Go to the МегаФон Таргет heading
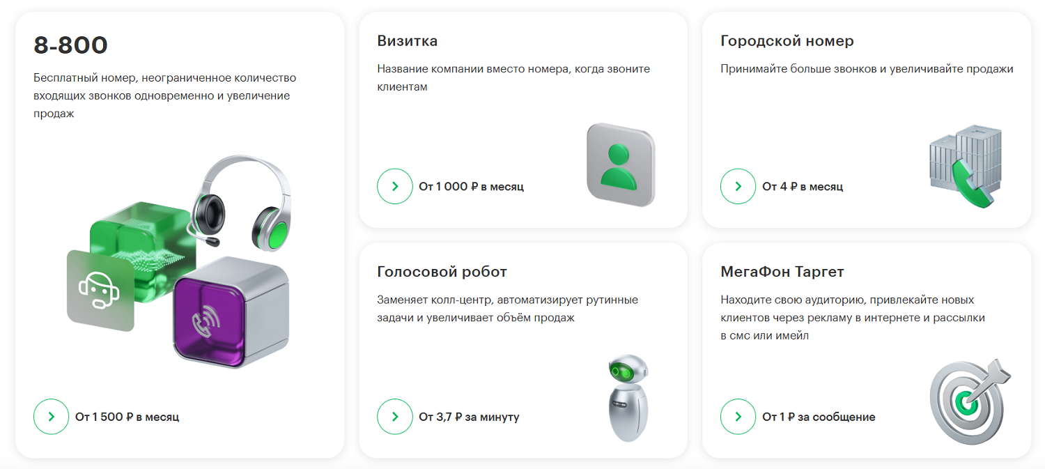The image size is (1045, 469). point(782,272)
